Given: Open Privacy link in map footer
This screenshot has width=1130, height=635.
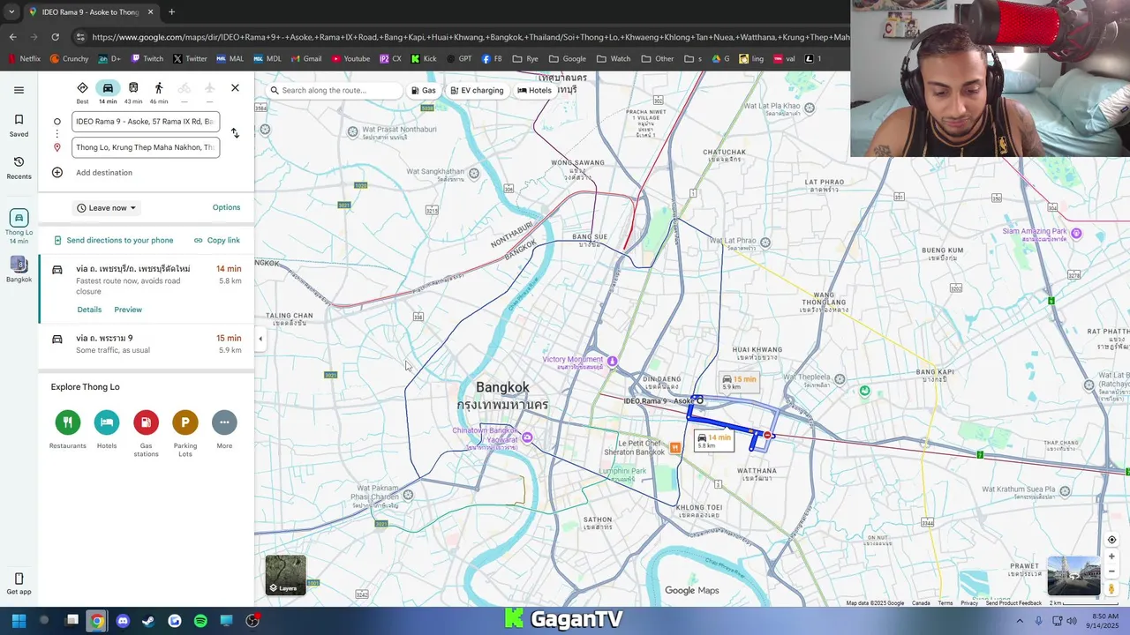Looking at the screenshot, I should [968, 603].
